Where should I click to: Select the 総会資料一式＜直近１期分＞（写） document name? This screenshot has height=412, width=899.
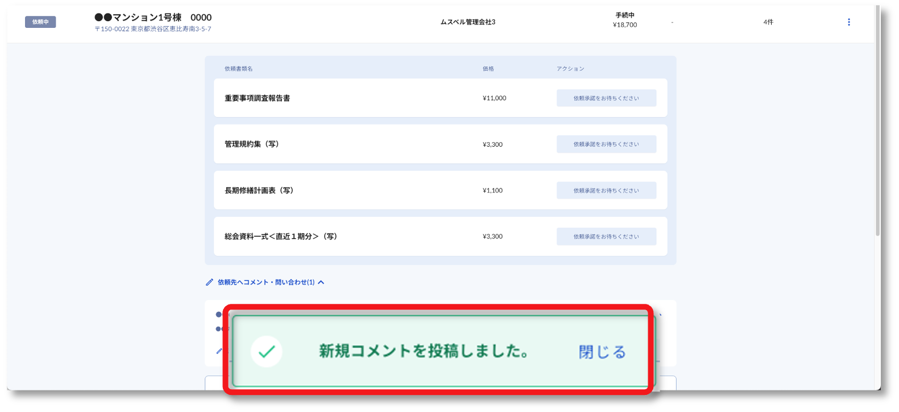point(281,236)
